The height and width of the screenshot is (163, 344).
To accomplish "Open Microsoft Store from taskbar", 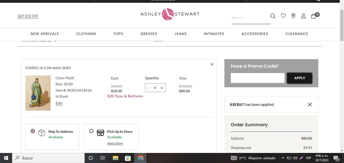I will (x=128, y=158).
